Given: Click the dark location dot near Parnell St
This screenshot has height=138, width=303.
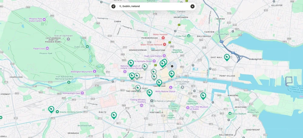Looking at the screenshot, I should point(172,66).
